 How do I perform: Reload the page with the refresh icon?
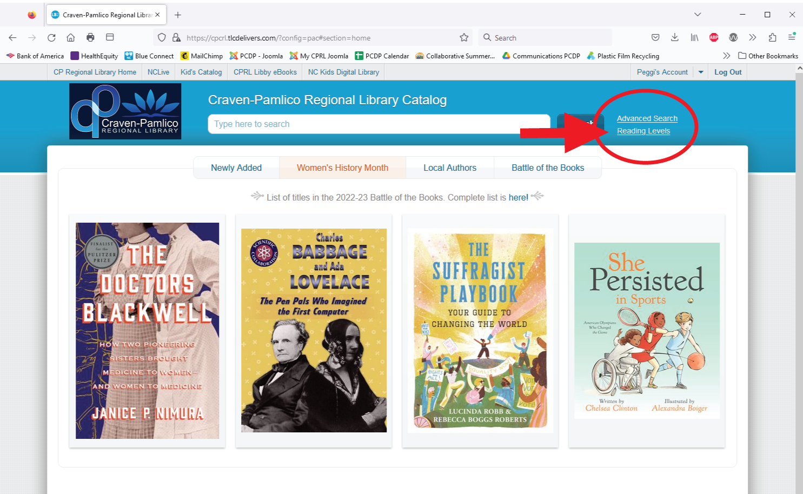click(51, 37)
